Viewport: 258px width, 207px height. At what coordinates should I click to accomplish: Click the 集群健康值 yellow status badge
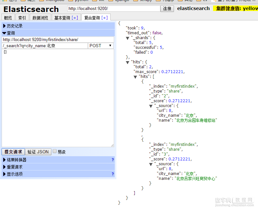[236, 8]
